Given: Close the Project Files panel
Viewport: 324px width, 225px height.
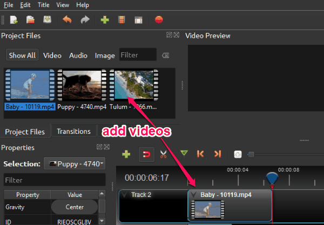Looking at the screenshot, I should [176, 35].
